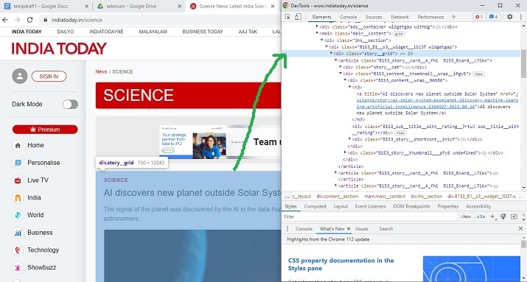Open the Live TV sidebar icon
The image size is (527, 282).
tap(18, 180)
